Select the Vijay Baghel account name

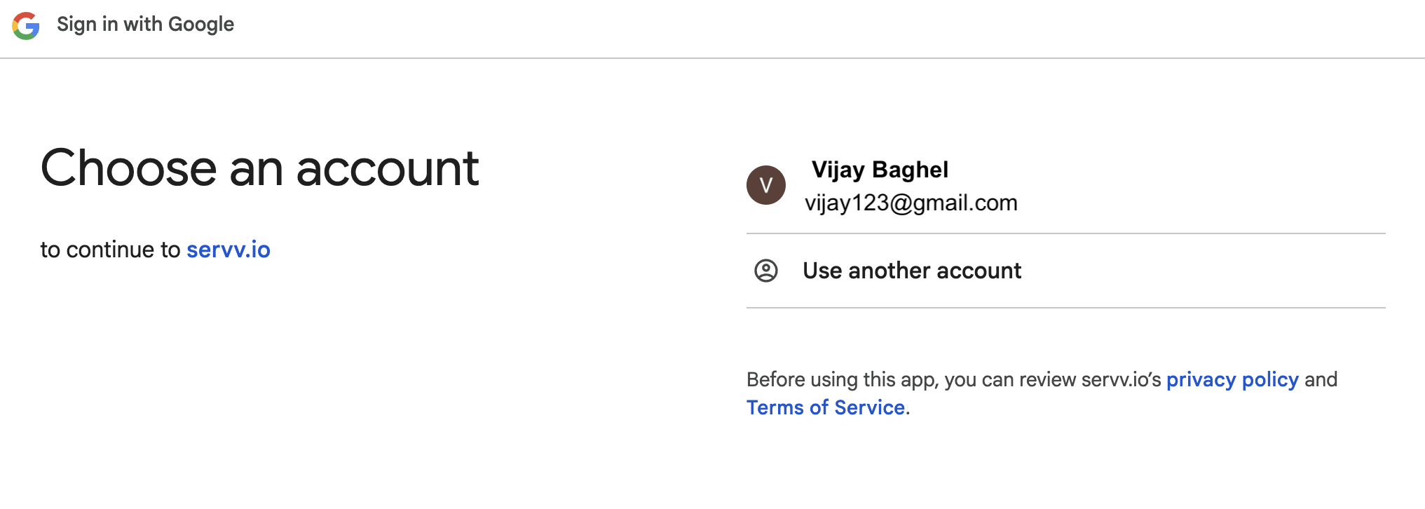click(880, 170)
